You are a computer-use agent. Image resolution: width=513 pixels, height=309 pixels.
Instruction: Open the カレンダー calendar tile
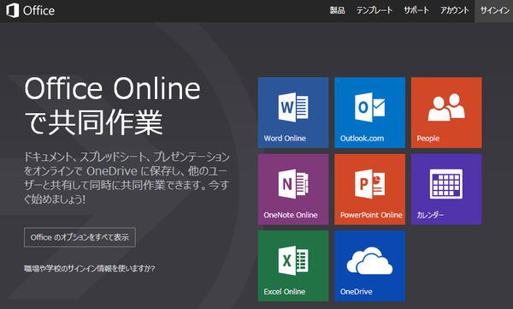click(x=446, y=189)
